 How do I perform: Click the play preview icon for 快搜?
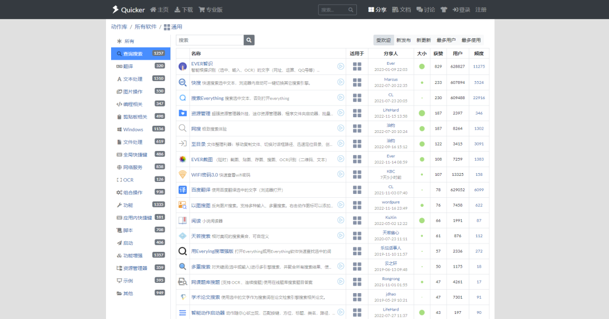[341, 82]
